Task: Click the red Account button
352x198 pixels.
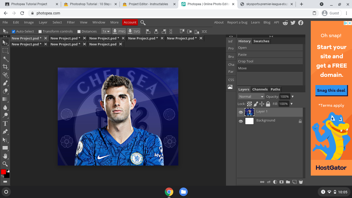Action: (130, 22)
